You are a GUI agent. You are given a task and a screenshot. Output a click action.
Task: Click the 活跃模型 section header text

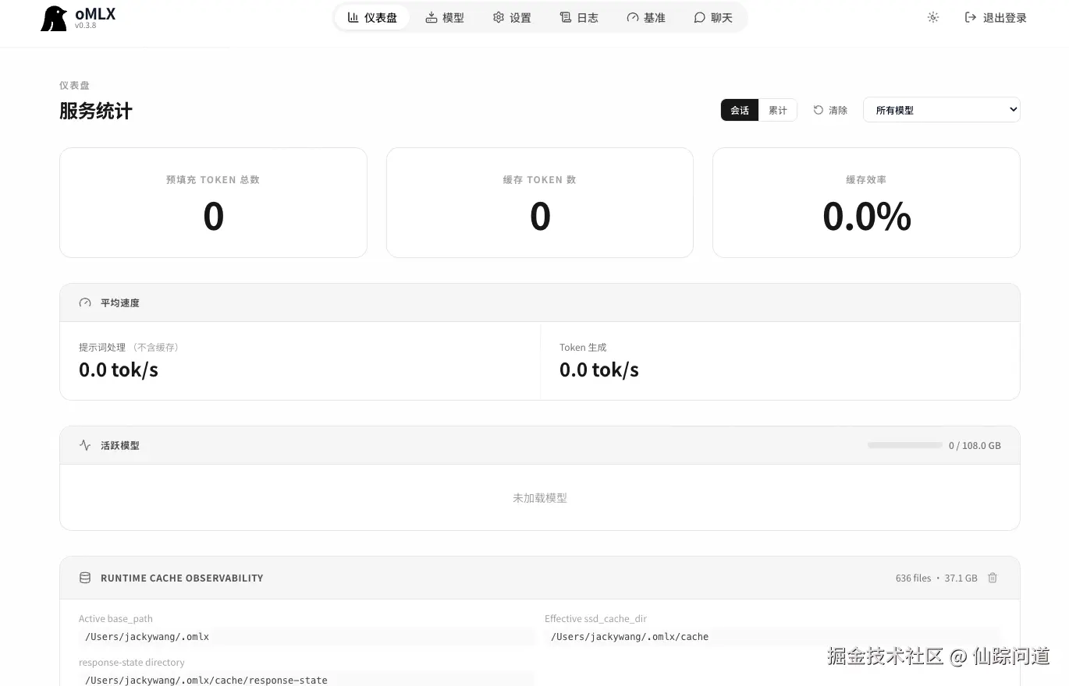(120, 445)
